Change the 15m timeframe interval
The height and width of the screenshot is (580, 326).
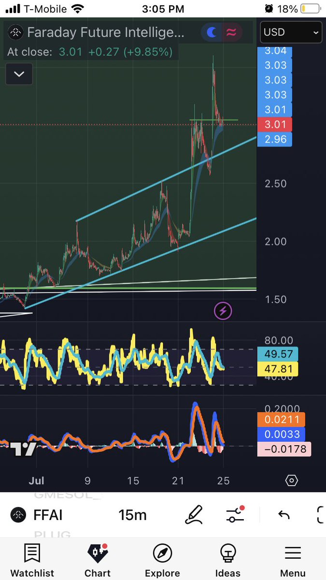coord(132,515)
